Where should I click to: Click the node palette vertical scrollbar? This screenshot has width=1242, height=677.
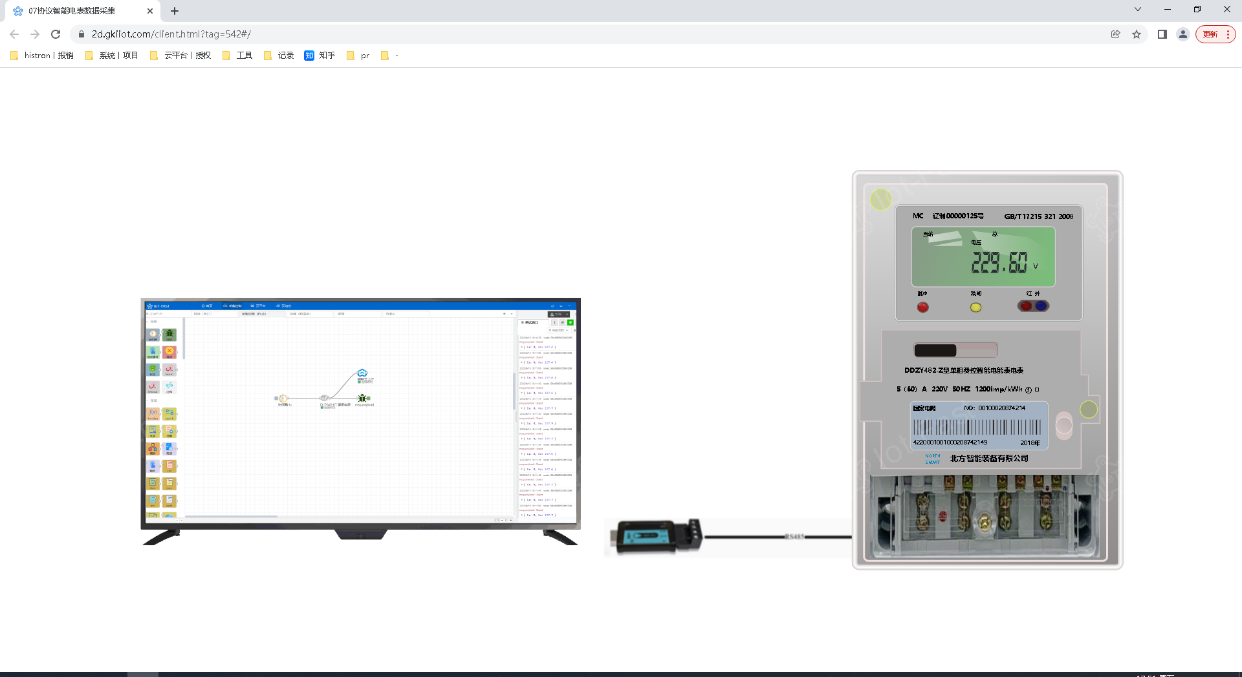point(184,338)
